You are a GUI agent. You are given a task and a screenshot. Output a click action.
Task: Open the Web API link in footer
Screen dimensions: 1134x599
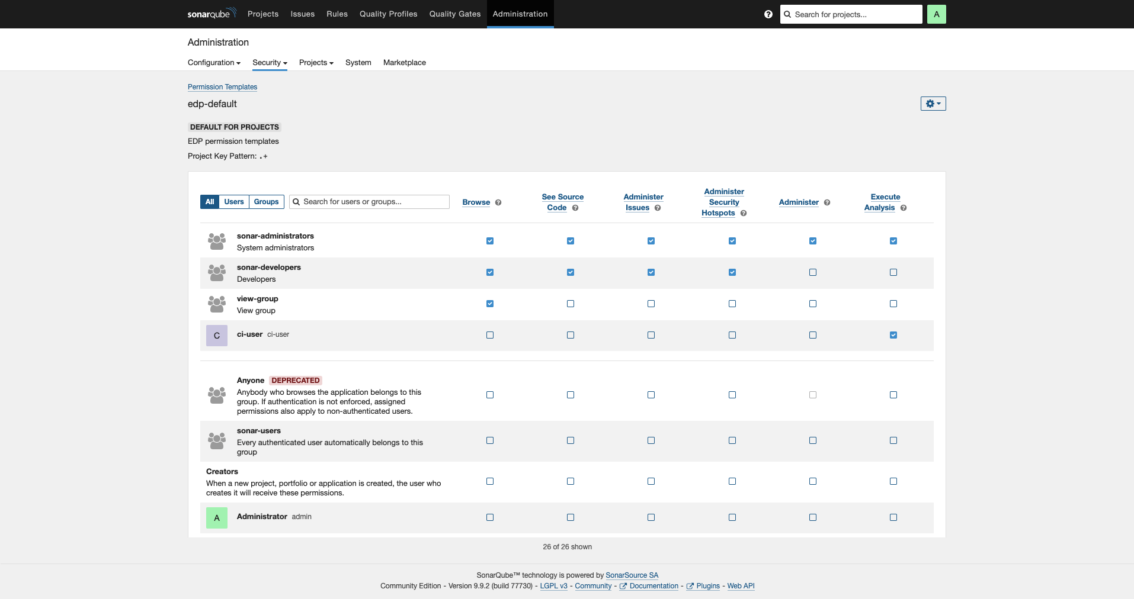tap(740, 586)
